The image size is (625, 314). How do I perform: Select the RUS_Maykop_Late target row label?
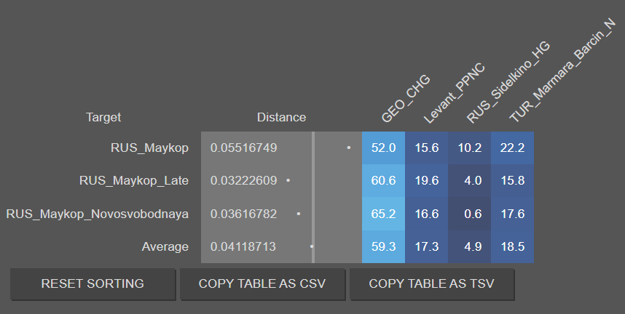tap(134, 181)
